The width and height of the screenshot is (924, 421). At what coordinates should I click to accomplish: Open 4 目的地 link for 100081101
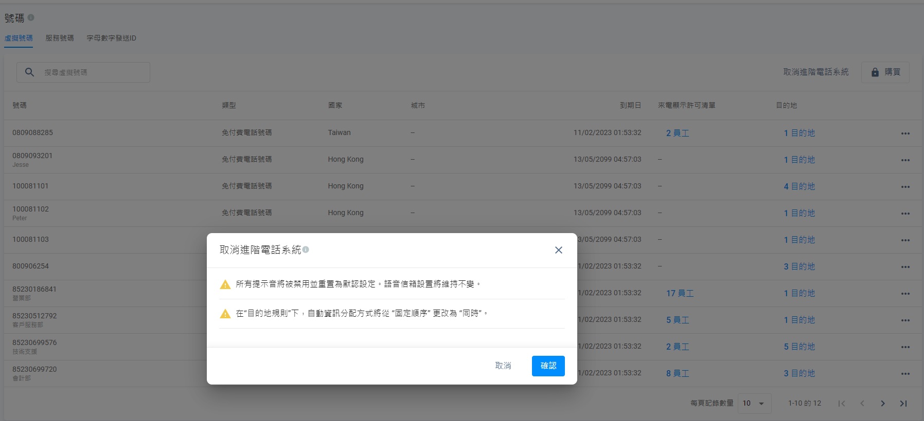point(799,186)
